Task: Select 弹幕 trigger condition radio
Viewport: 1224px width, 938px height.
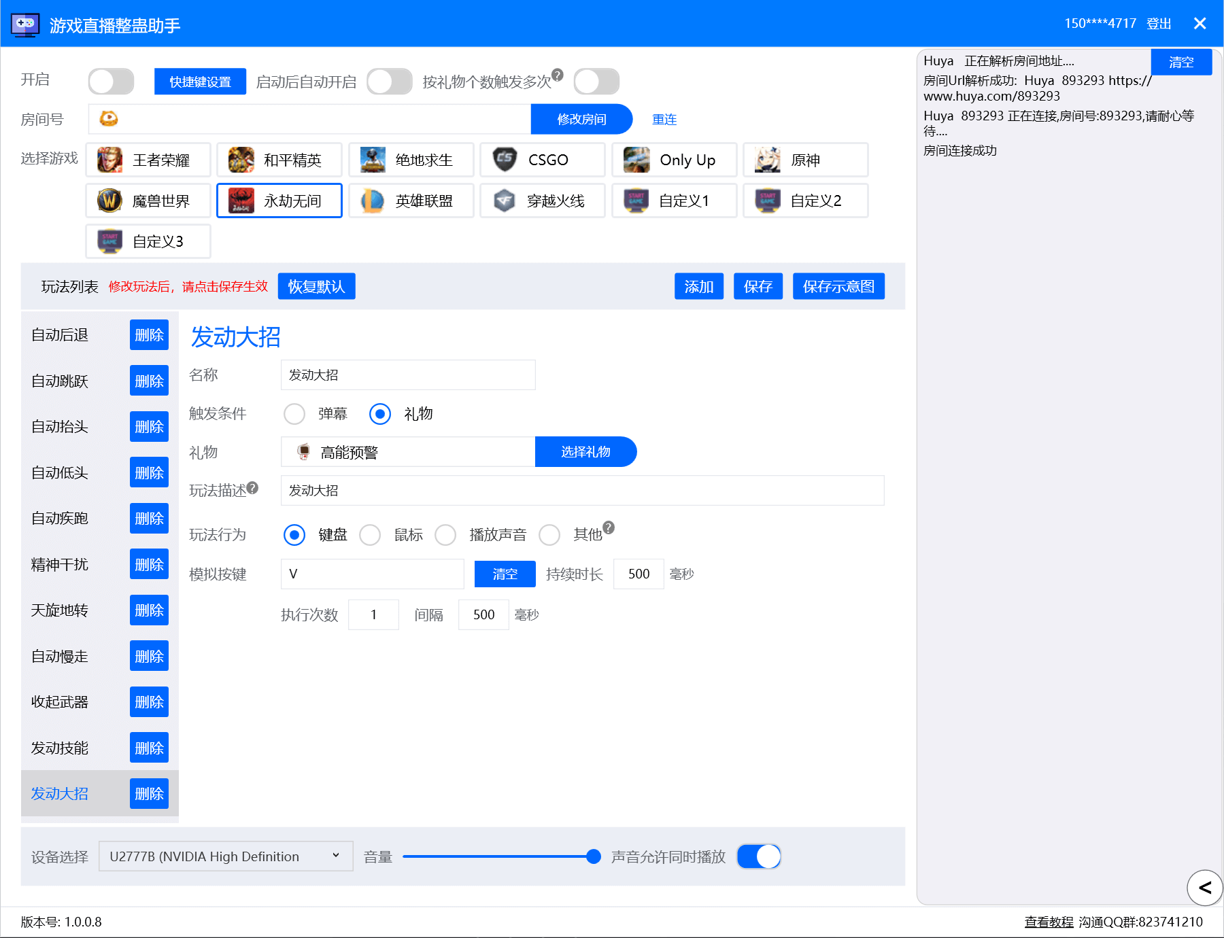Action: 294,414
